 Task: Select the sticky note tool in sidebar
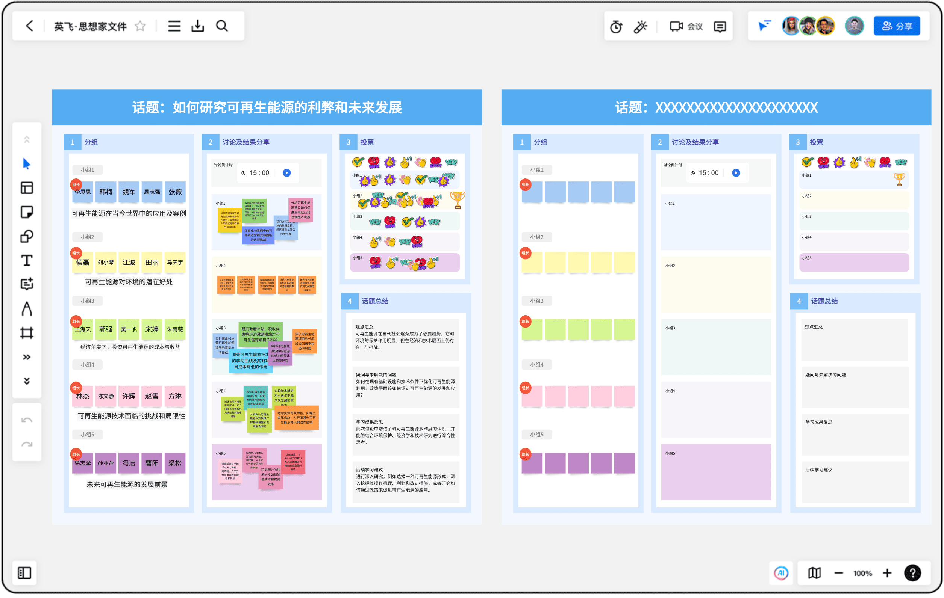(x=27, y=213)
